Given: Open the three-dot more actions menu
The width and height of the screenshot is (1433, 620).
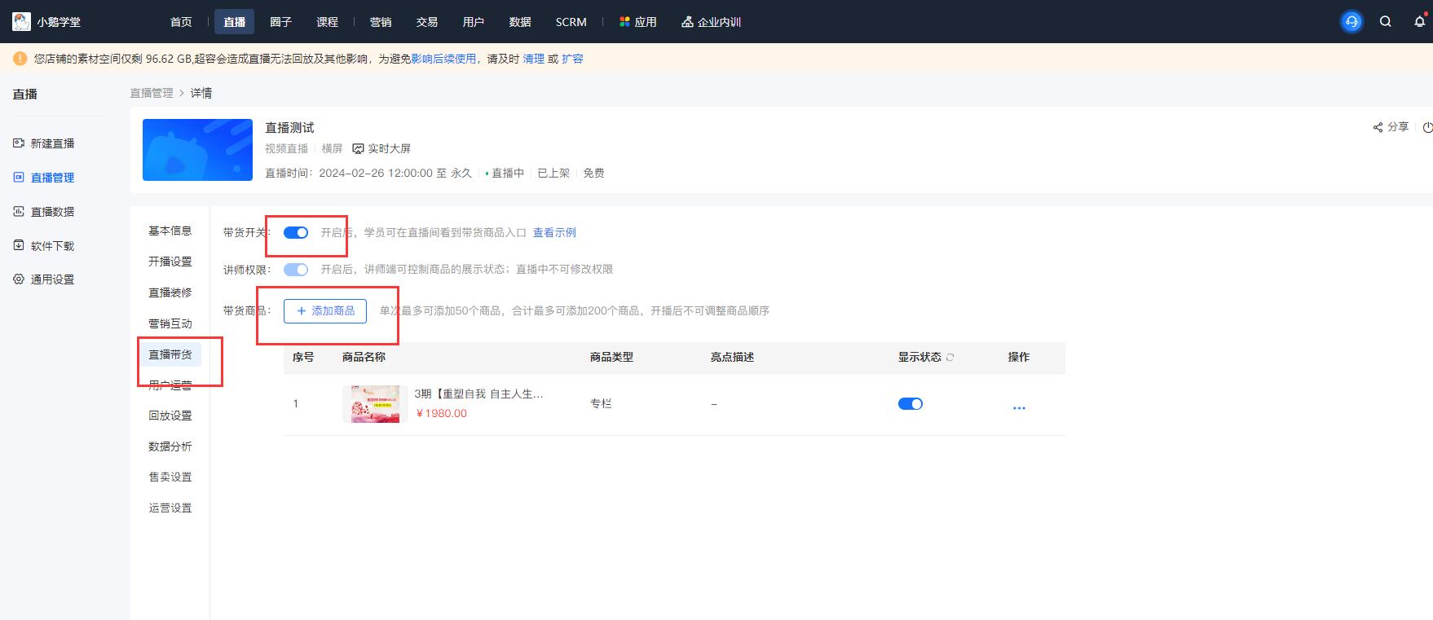Looking at the screenshot, I should (1018, 407).
